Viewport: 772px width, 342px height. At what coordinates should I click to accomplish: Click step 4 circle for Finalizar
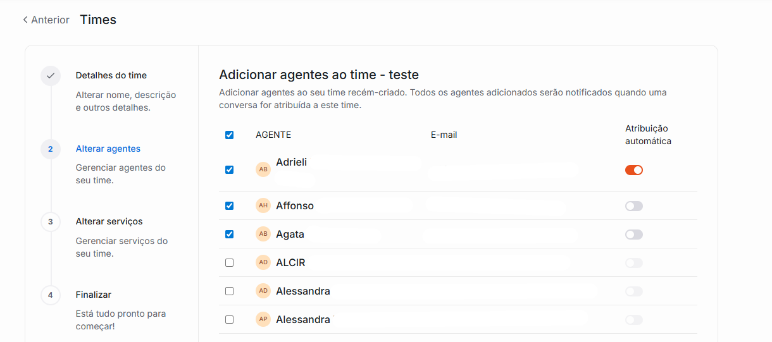[51, 295]
